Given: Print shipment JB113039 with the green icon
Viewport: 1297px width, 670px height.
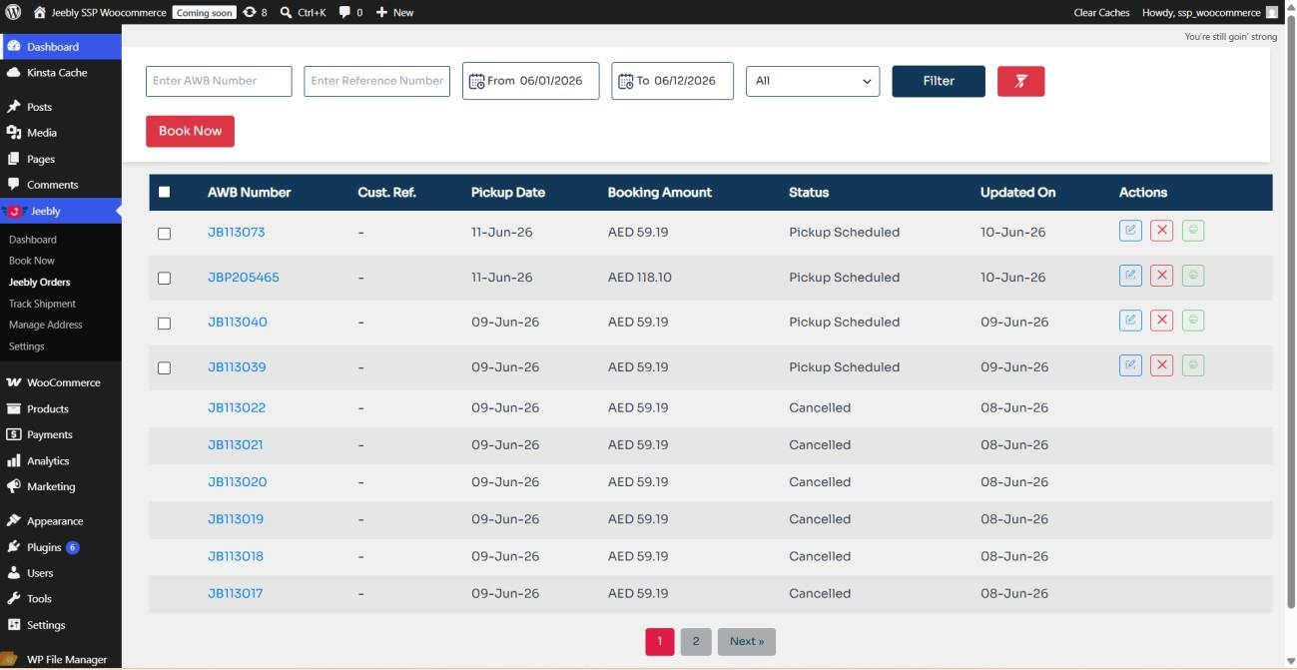Looking at the screenshot, I should 1192,364.
